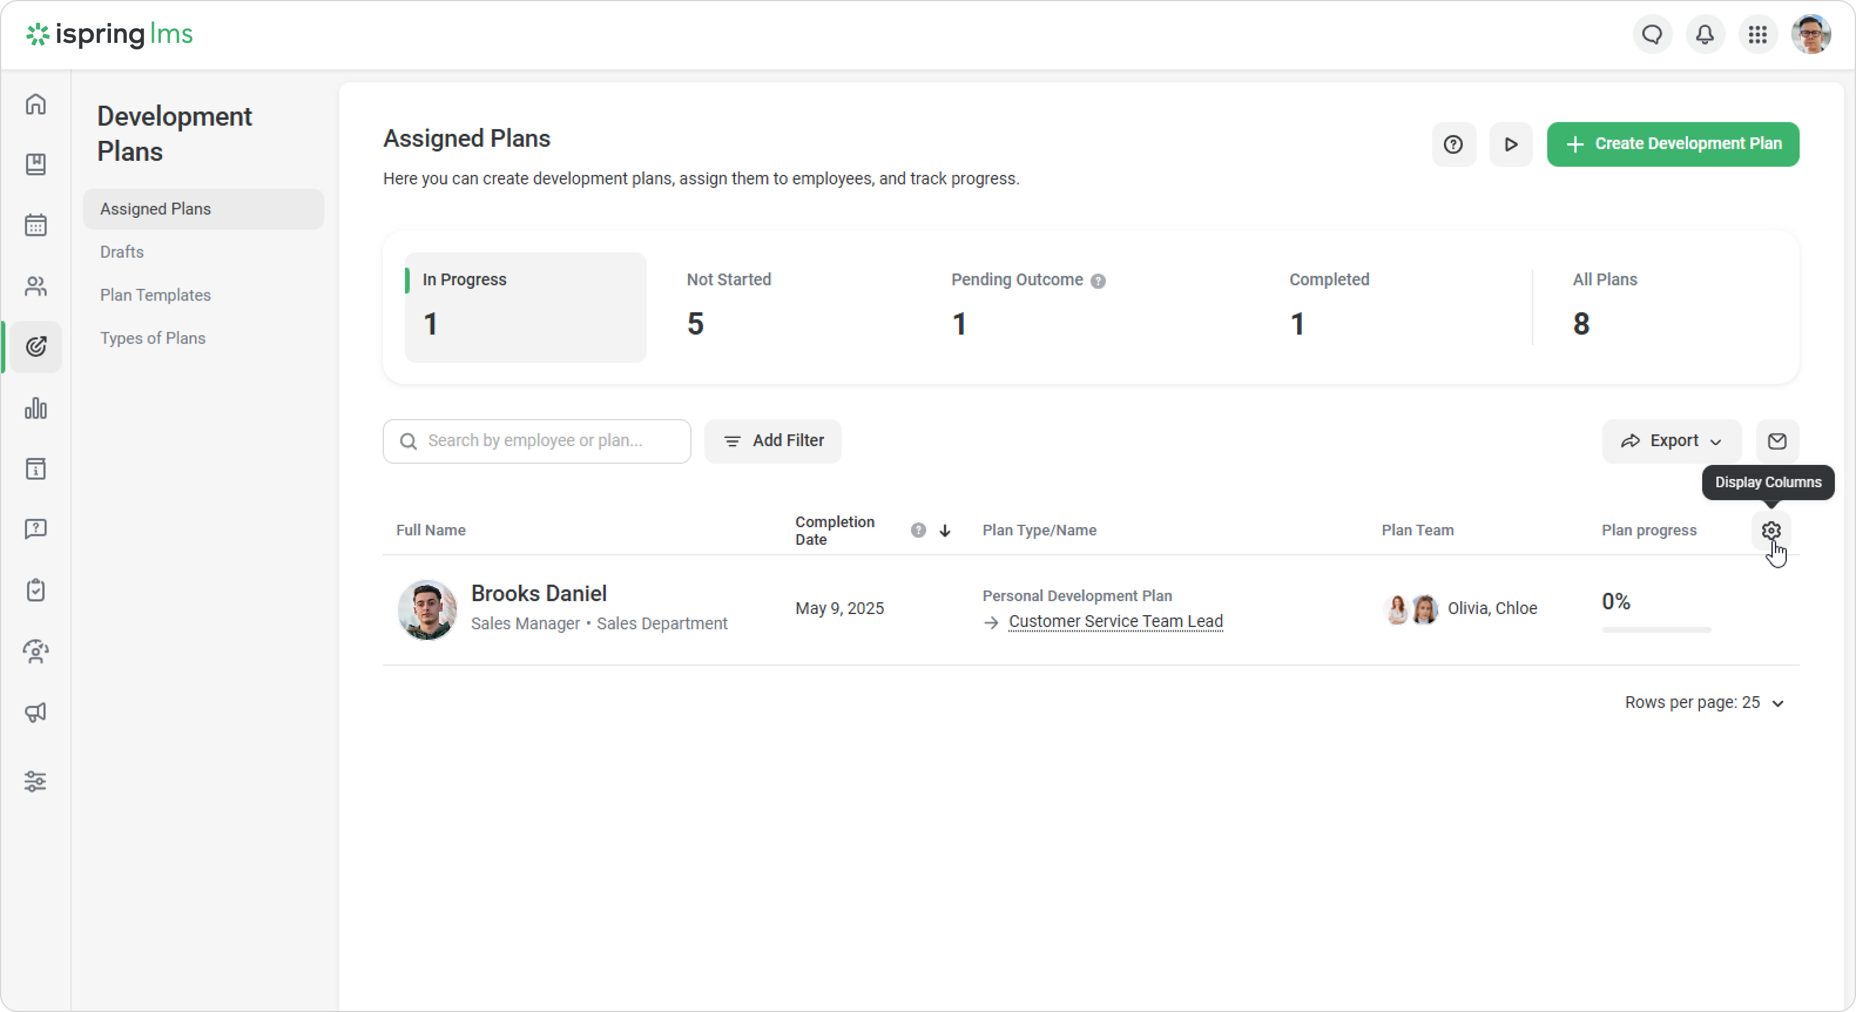
Task: Expand the Export dropdown
Action: pyautogui.click(x=1671, y=441)
